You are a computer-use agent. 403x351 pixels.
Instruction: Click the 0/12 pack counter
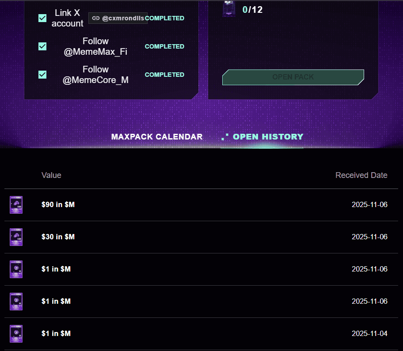point(252,9)
